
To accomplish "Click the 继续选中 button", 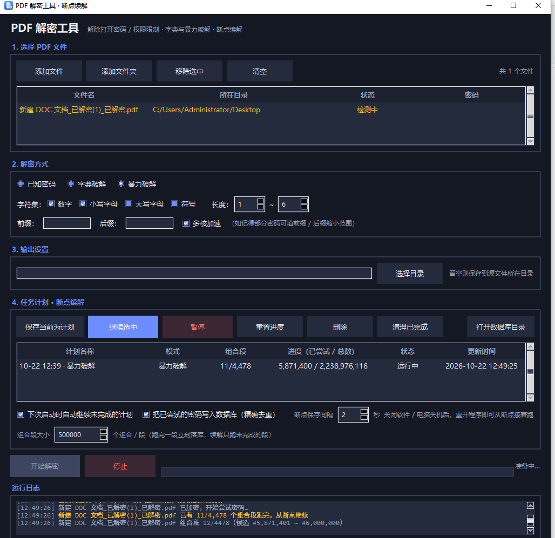I will [123, 327].
